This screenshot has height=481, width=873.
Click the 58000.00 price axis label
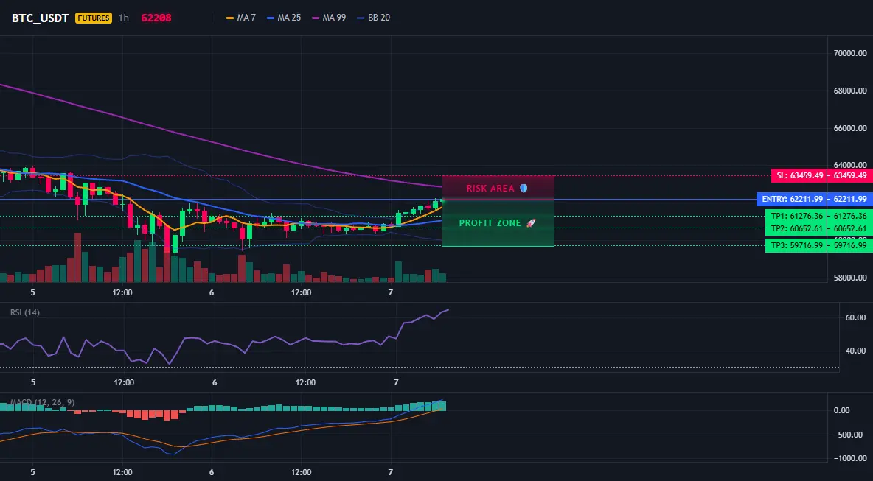(x=850, y=278)
